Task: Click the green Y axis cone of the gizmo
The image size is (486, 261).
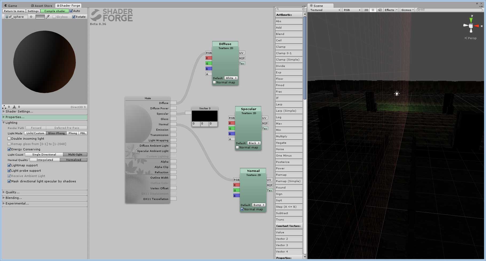Action: click(x=471, y=20)
